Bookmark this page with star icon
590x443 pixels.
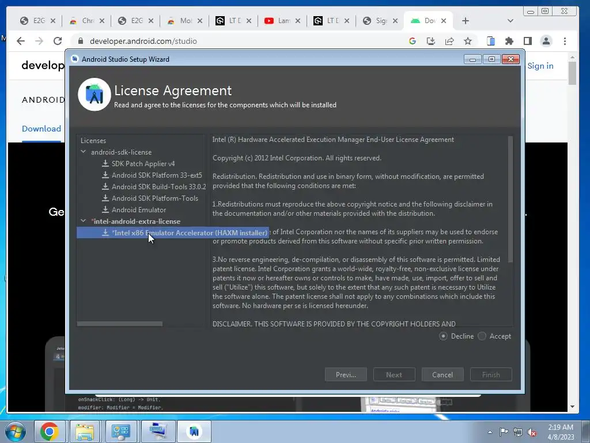468,41
